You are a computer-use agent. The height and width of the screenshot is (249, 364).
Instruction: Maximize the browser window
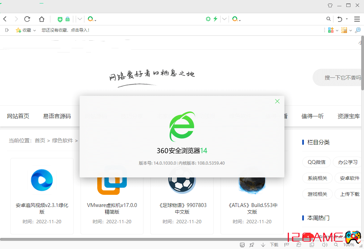[x=348, y=5]
